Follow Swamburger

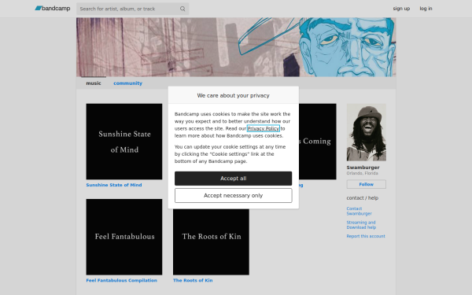[x=367, y=184]
